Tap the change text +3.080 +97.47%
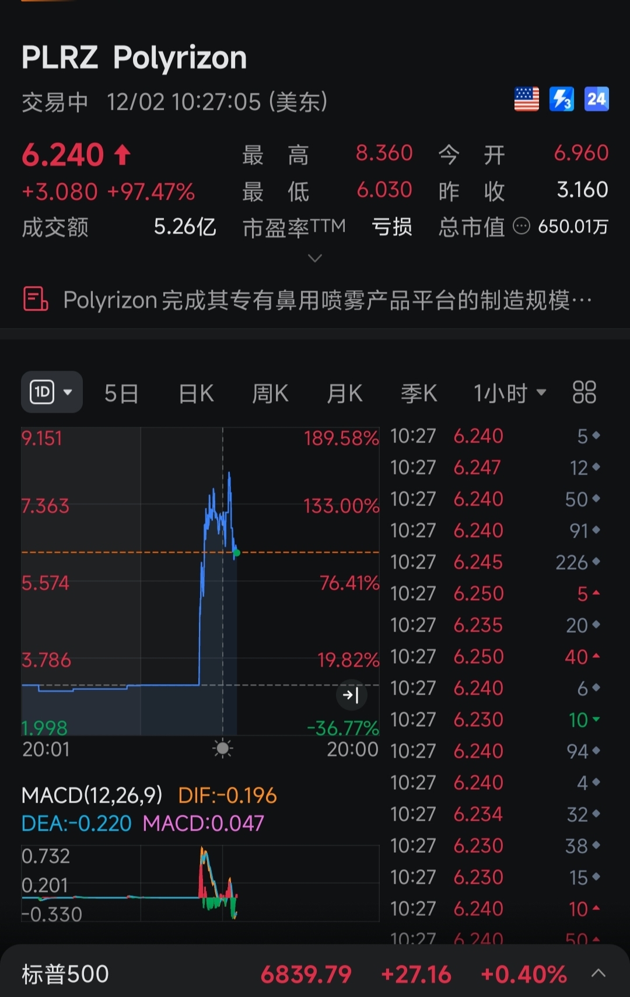This screenshot has width=630, height=997. coord(108,192)
